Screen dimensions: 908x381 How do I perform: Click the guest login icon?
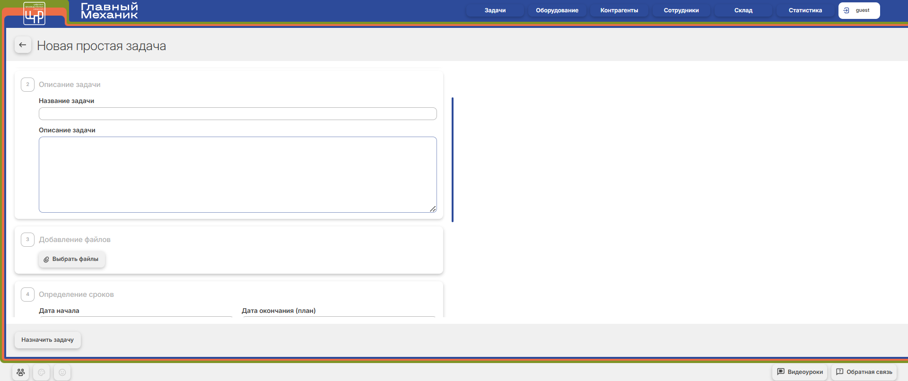[847, 10]
